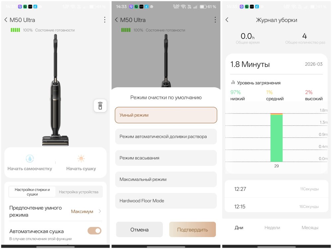Go back from the Журнал уборки screen
This screenshot has width=332, height=249.
(x=227, y=20)
